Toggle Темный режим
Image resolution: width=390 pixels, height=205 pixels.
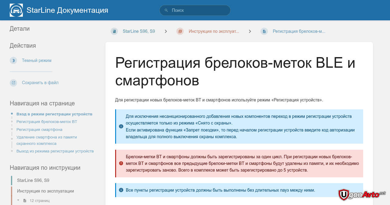(x=37, y=60)
